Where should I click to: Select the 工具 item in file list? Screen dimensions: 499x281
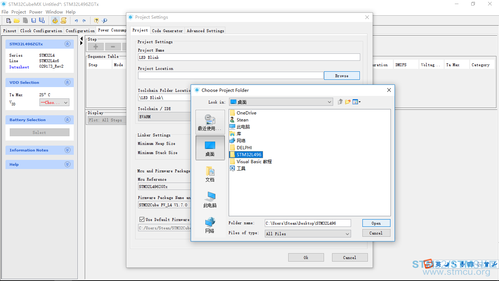point(237,169)
